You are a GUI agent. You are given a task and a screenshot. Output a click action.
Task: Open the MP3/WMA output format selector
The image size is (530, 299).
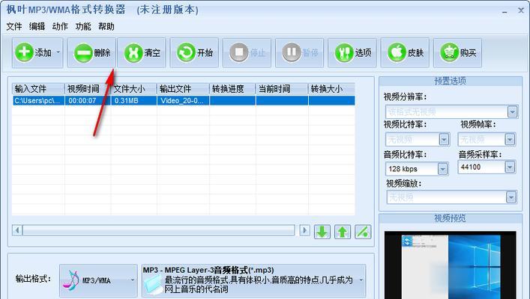tap(98, 280)
